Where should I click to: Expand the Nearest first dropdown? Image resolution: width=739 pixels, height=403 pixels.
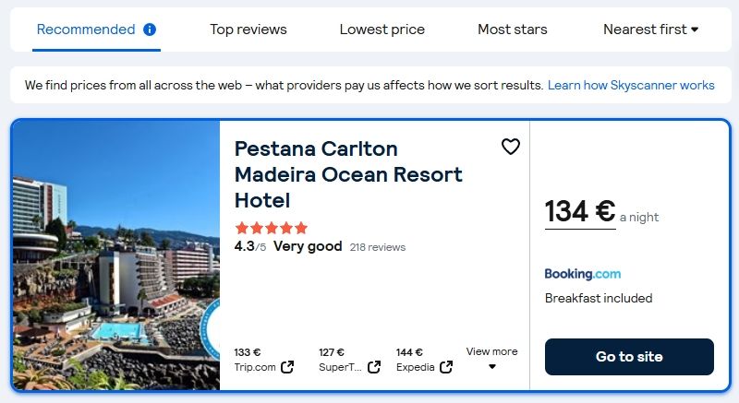point(650,30)
